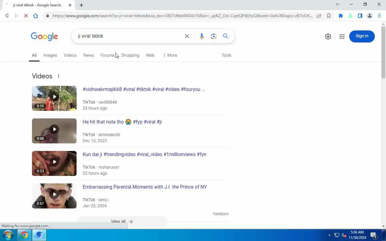The image size is (386, 241).
Task: Open 'Embarrassing Parental Moments' video link
Action: 145,187
